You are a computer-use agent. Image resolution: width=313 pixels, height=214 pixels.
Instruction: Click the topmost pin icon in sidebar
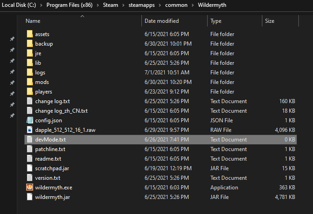[x=12, y=39]
